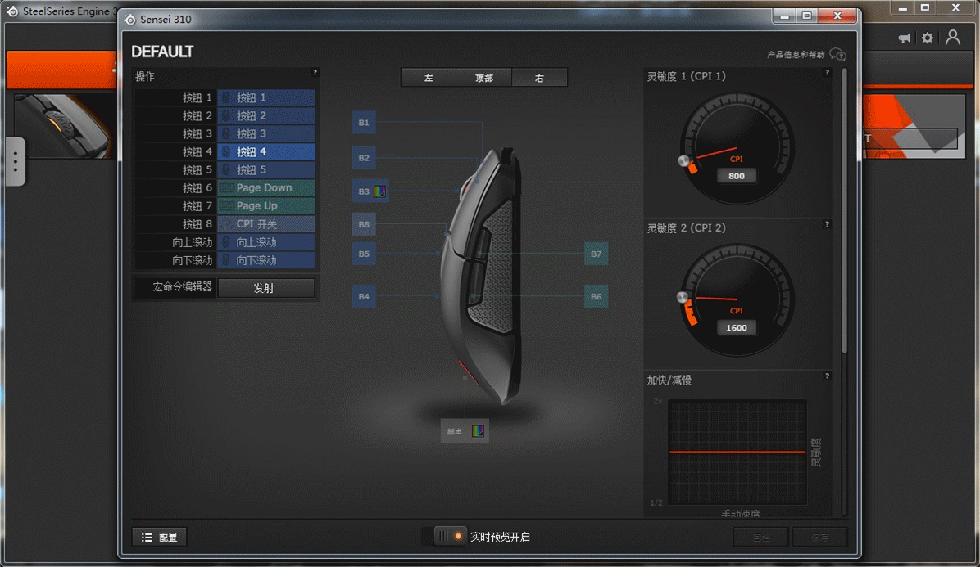
Task: Open mapping dropdown for 按钮 1
Action: 266,98
